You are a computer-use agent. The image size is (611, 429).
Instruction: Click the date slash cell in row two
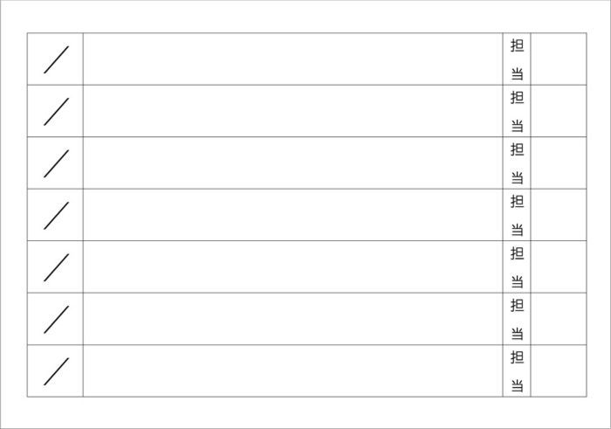point(55,111)
